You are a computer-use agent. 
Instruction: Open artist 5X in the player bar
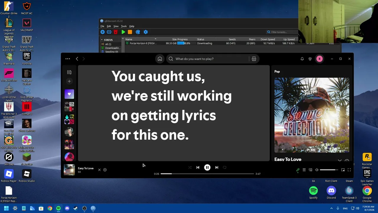point(79,172)
